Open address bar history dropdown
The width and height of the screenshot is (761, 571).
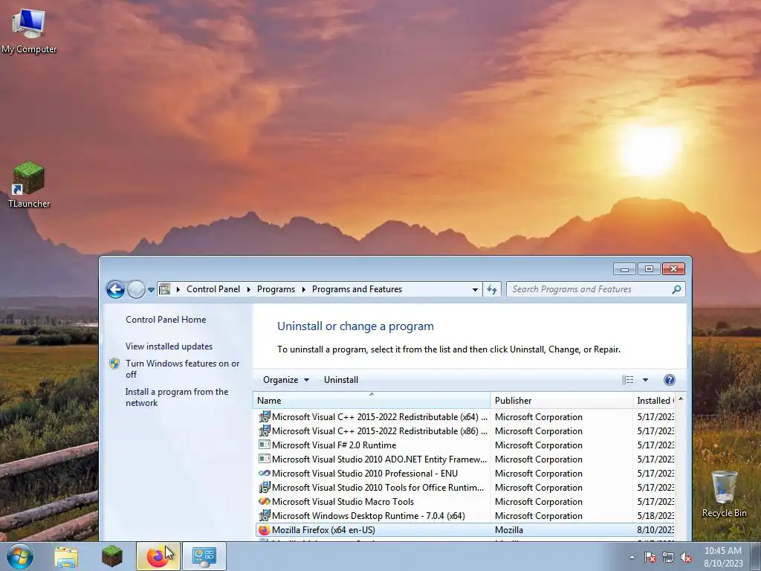tap(475, 289)
